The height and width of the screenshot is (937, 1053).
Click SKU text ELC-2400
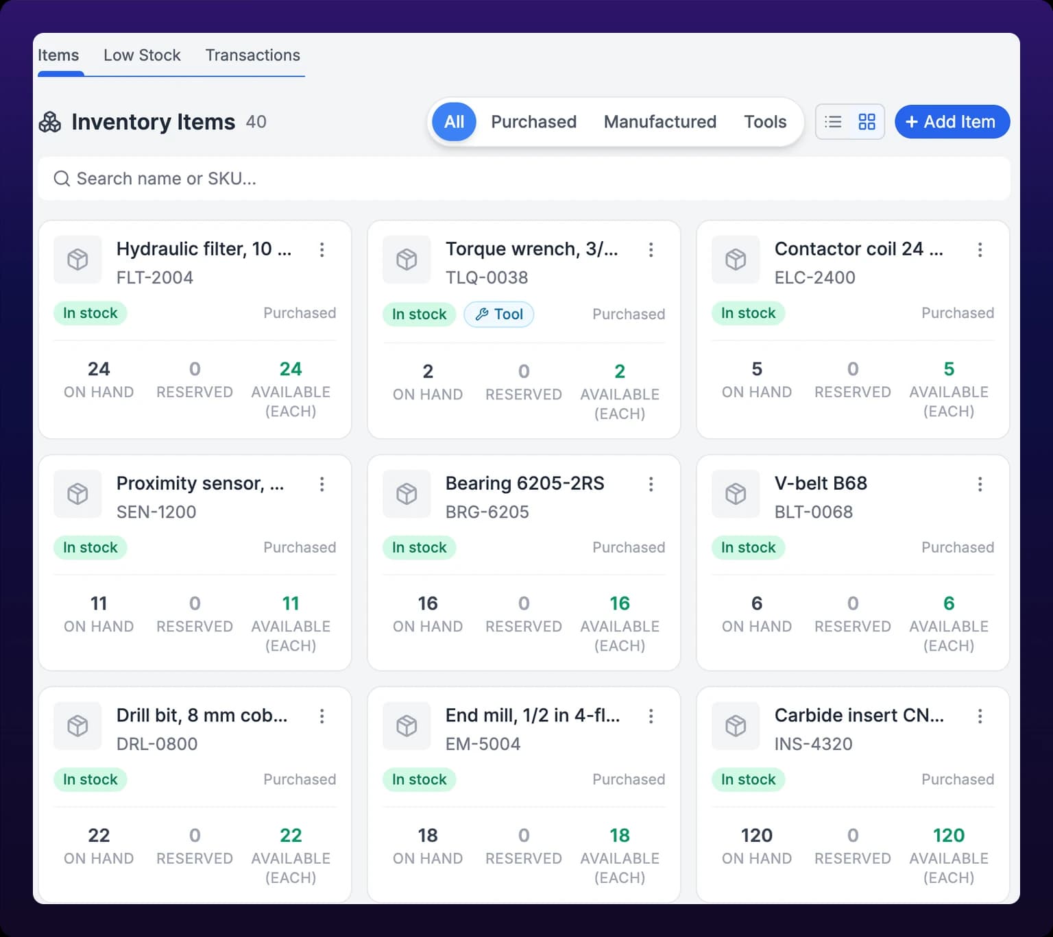815,277
